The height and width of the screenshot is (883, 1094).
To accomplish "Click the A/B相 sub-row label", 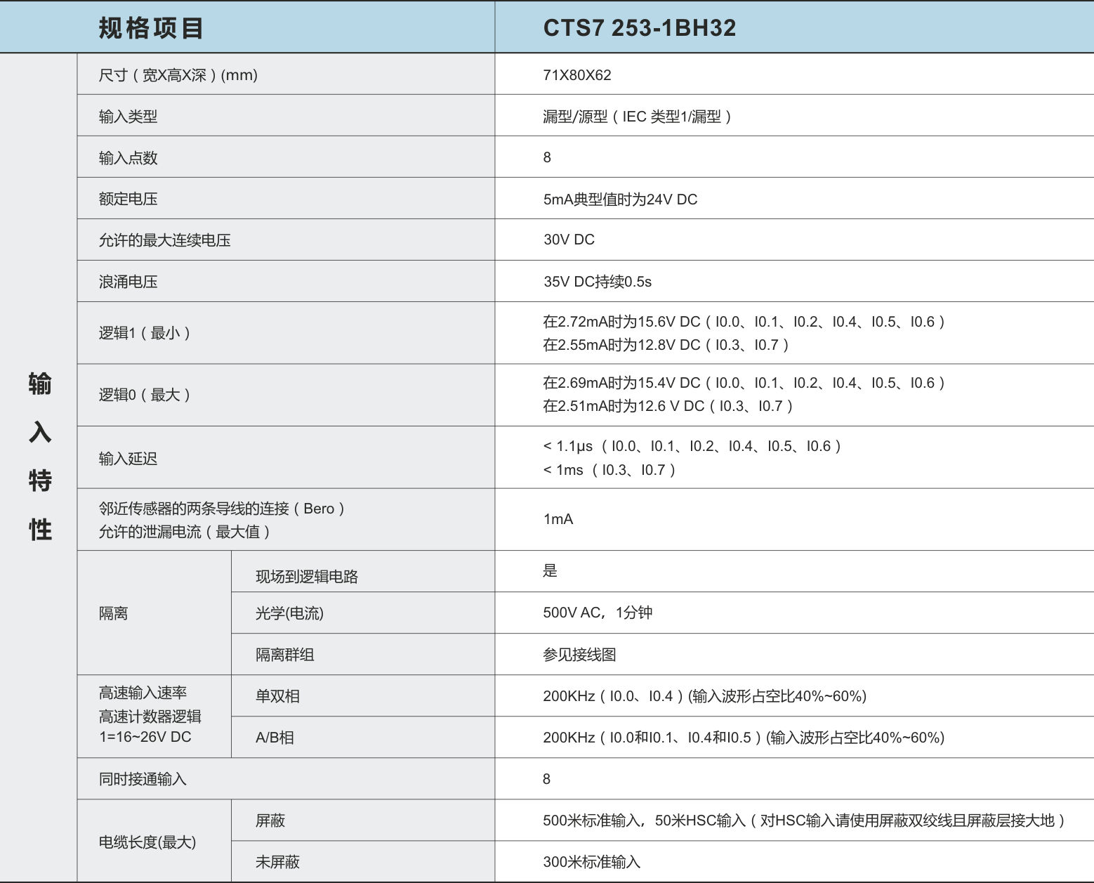I will [275, 738].
